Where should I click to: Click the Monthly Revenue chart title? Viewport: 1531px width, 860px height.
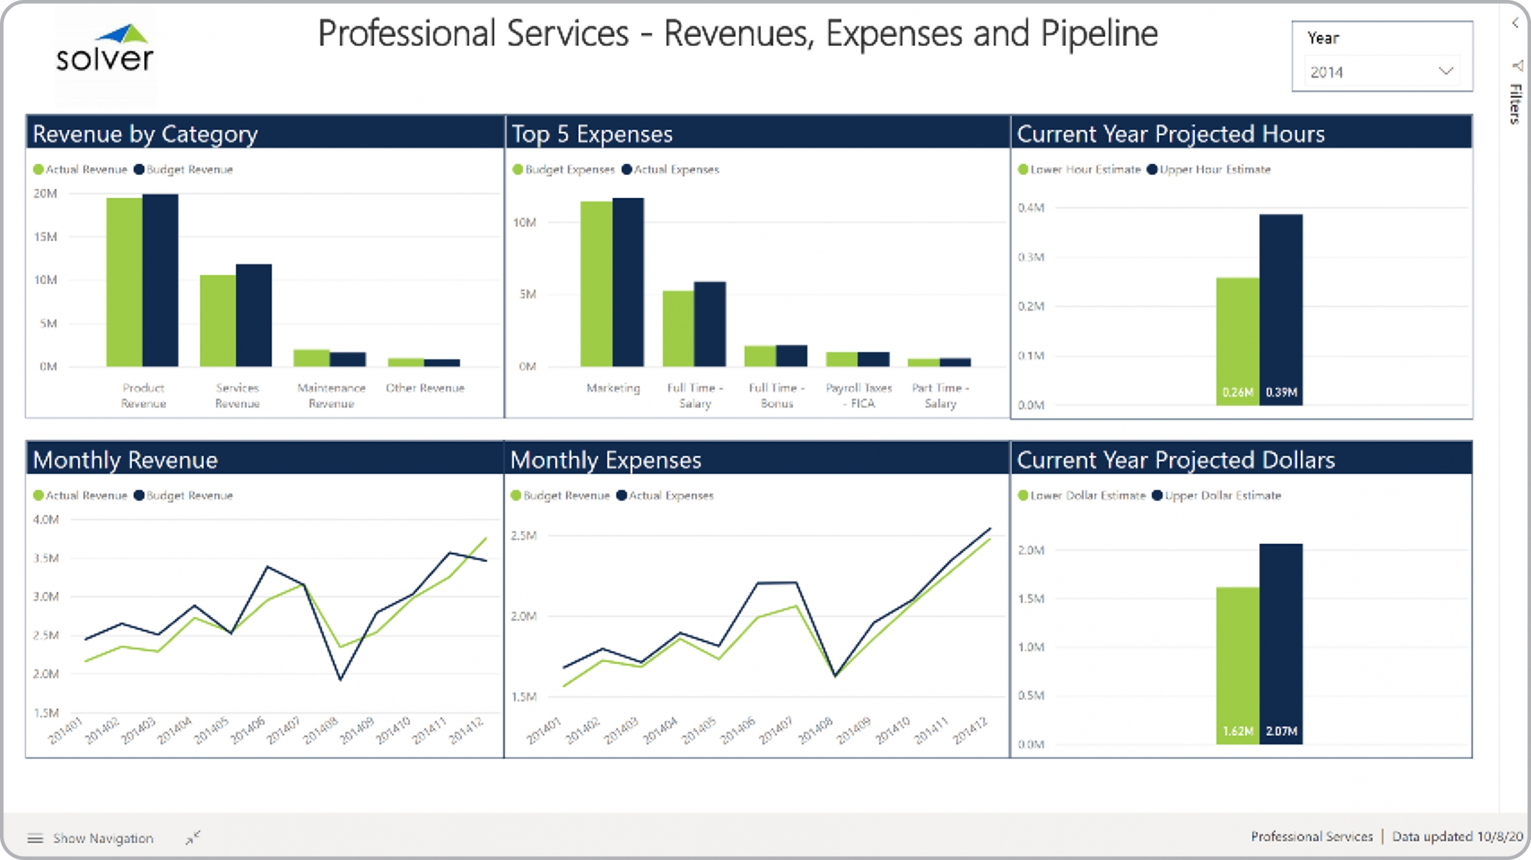(125, 460)
